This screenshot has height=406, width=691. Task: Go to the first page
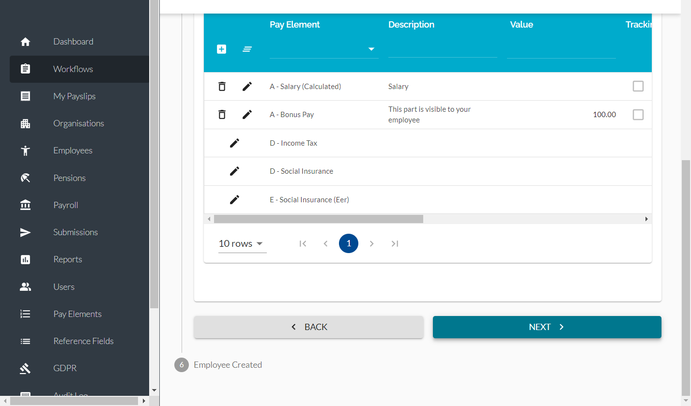pos(303,243)
